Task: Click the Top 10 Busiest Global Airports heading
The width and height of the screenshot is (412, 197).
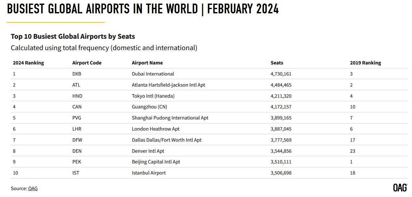Action: coord(73,36)
